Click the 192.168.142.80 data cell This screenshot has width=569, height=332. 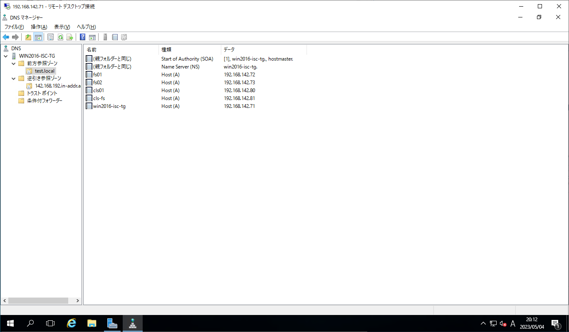(x=240, y=90)
